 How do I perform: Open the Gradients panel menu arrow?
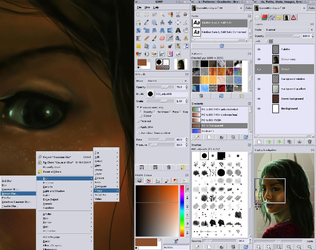coord(249,104)
